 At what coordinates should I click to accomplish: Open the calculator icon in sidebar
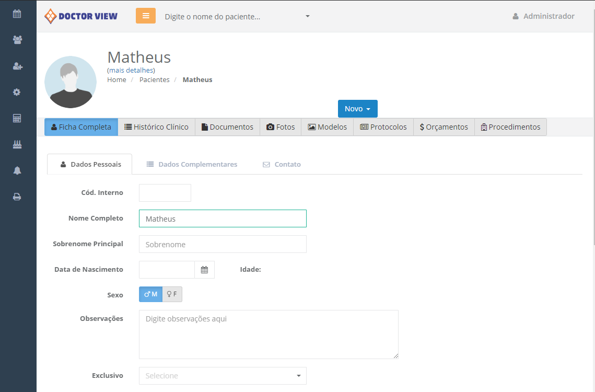click(x=17, y=118)
